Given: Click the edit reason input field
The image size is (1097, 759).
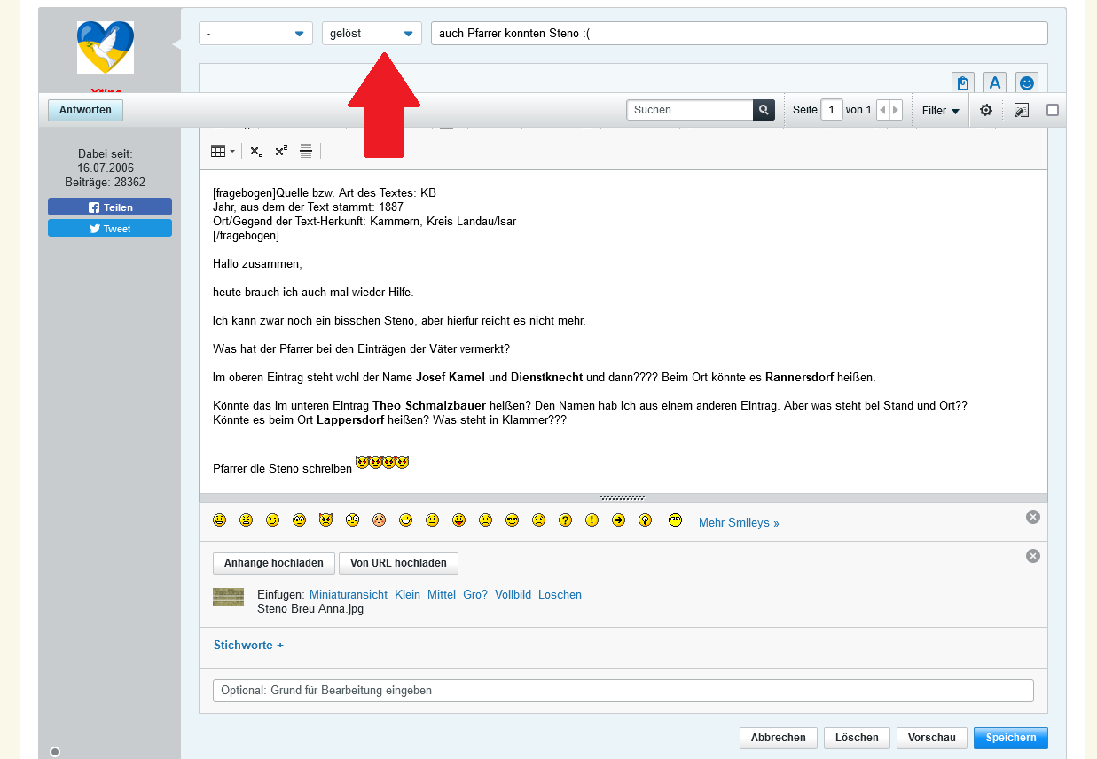Looking at the screenshot, I should coord(623,691).
